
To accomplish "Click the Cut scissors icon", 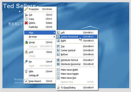I will coord(26,15).
